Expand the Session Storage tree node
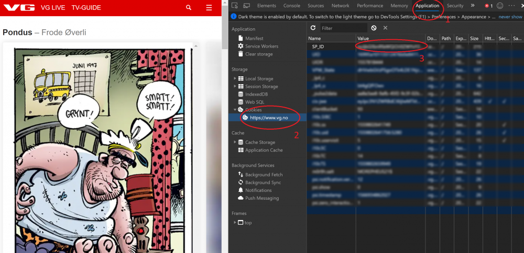The image size is (524, 253). point(235,87)
